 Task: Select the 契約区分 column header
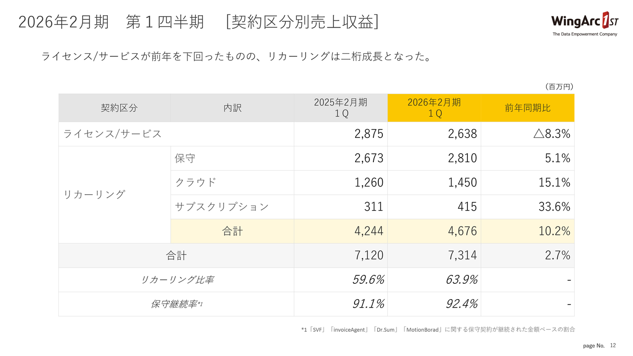point(115,108)
